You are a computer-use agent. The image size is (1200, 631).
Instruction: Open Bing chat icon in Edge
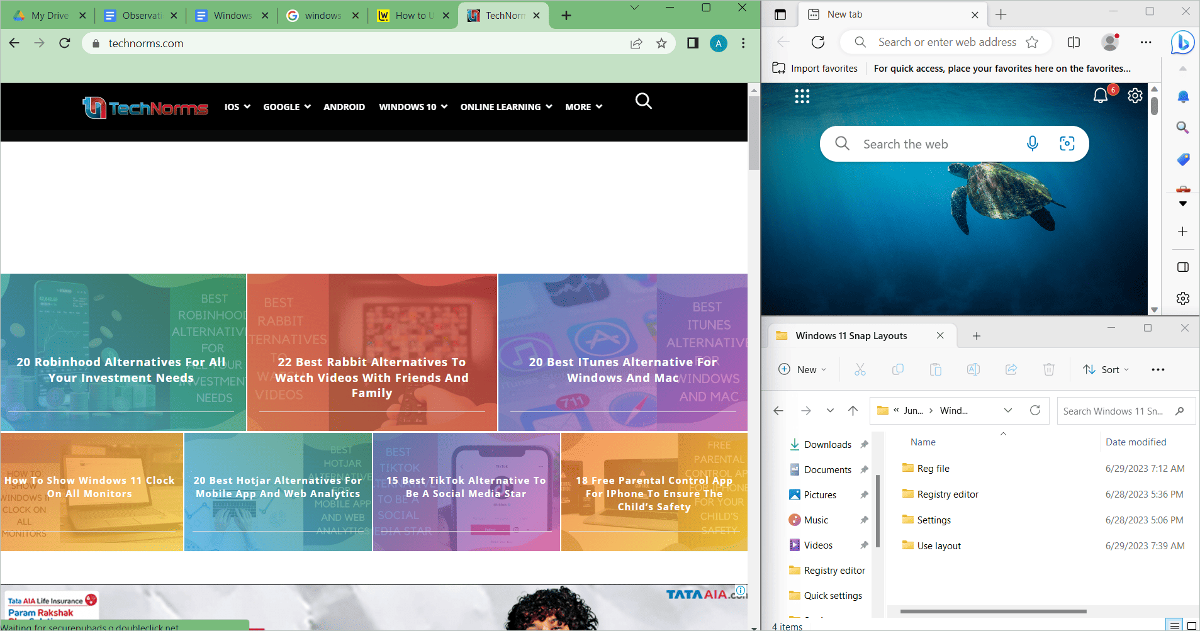(1182, 42)
